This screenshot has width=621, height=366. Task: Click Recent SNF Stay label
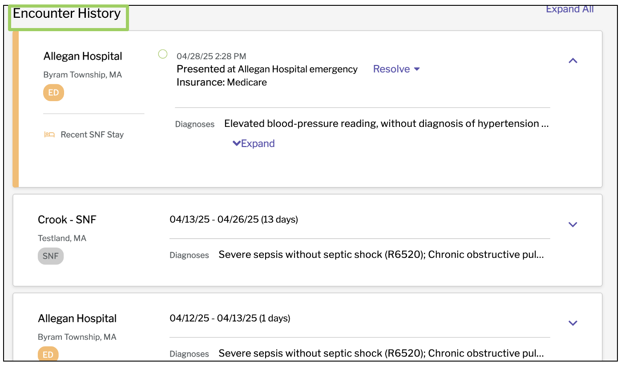click(x=92, y=134)
